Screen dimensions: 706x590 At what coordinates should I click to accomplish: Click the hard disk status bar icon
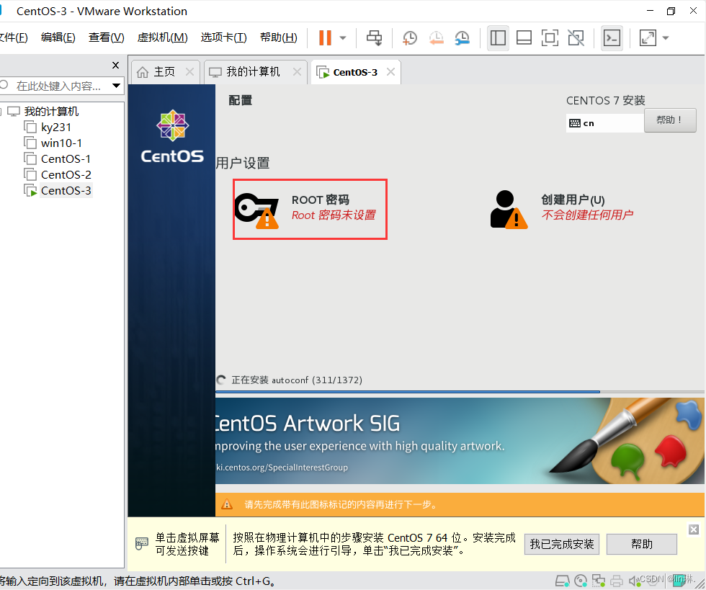pos(561,581)
